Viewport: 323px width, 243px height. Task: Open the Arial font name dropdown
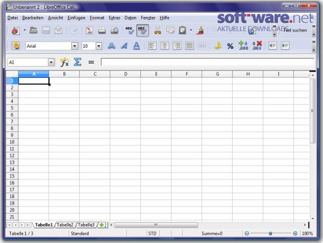pos(75,46)
